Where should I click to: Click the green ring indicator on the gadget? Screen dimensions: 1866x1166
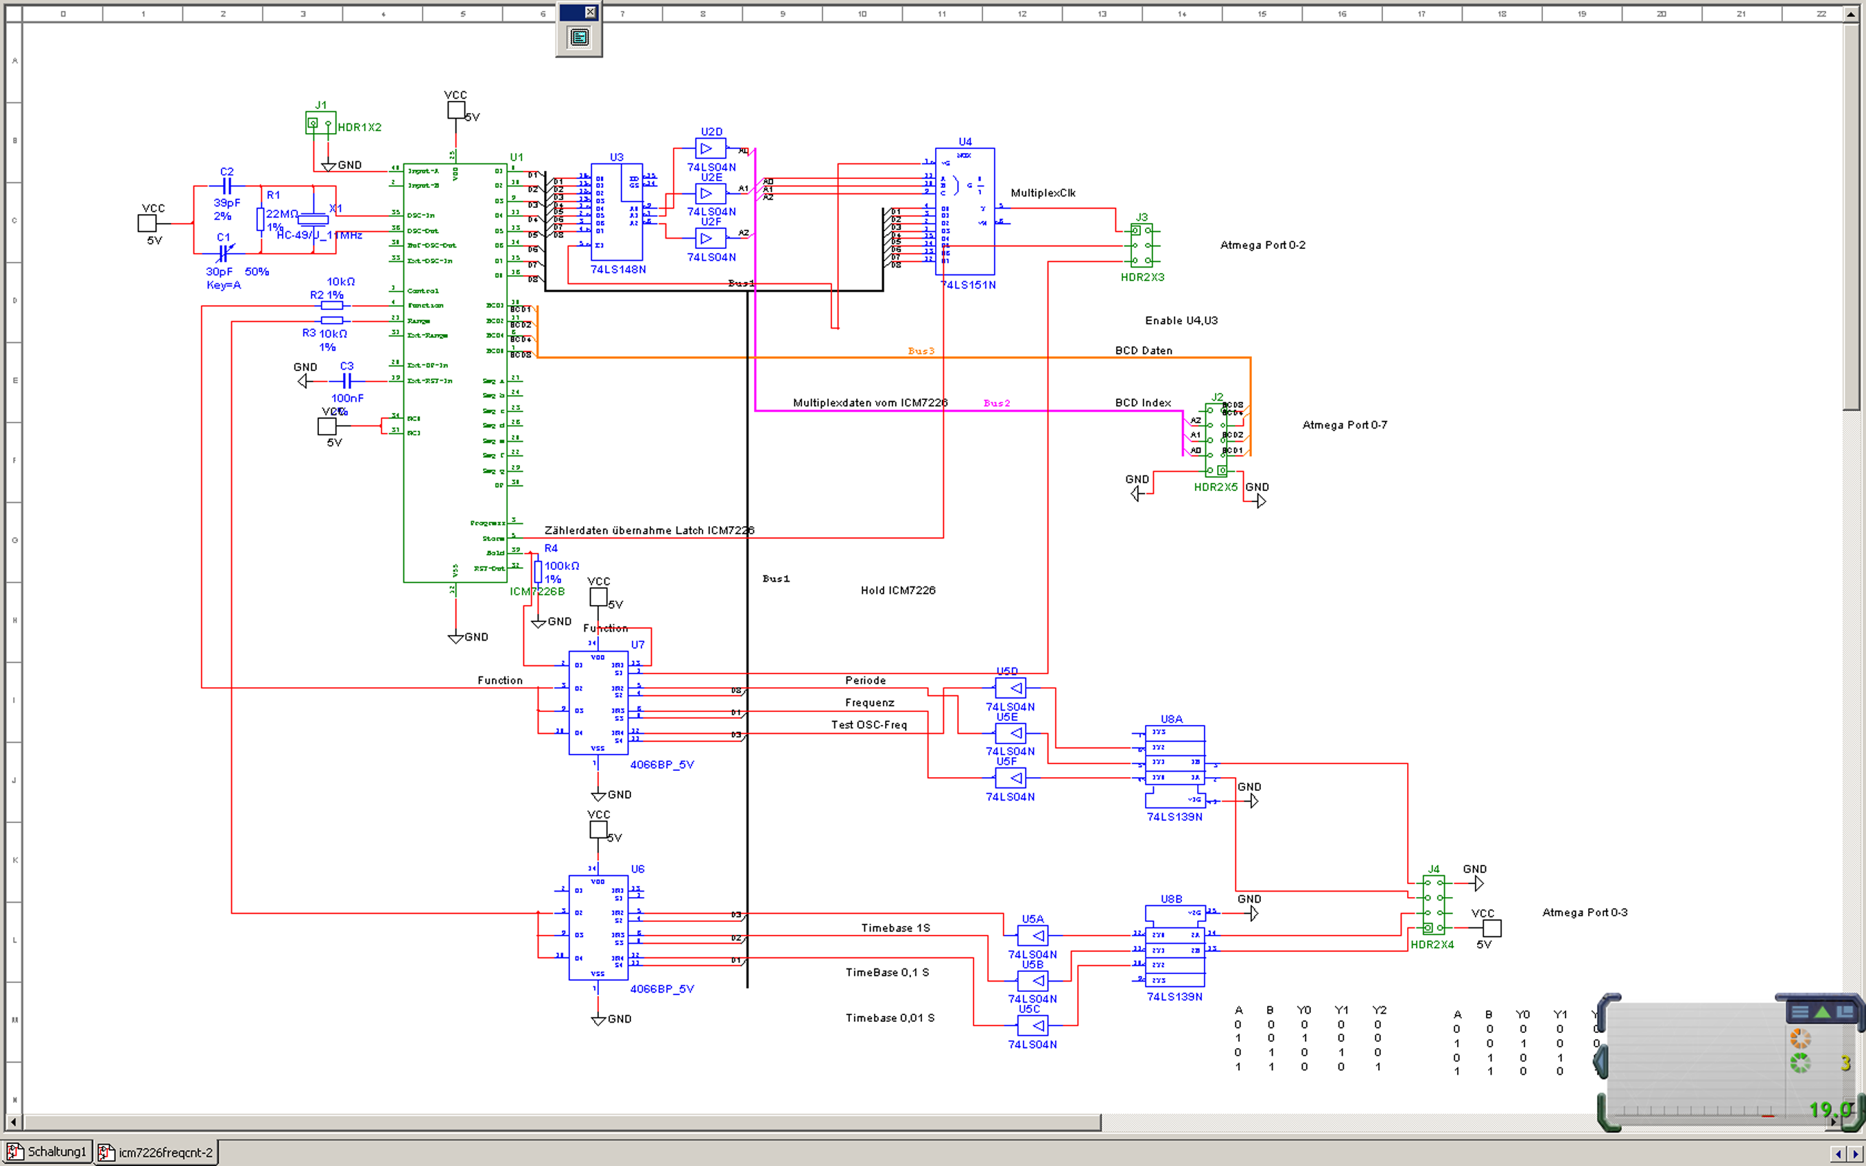pyautogui.click(x=1799, y=1063)
